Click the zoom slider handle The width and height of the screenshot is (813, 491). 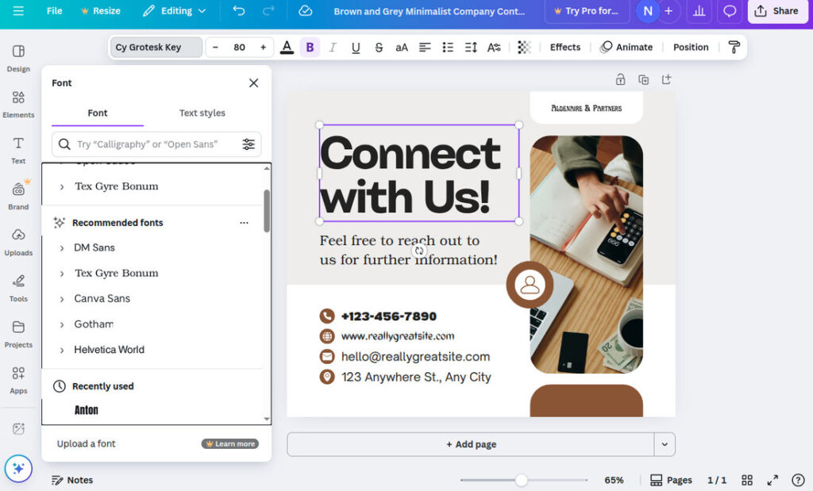tap(521, 480)
